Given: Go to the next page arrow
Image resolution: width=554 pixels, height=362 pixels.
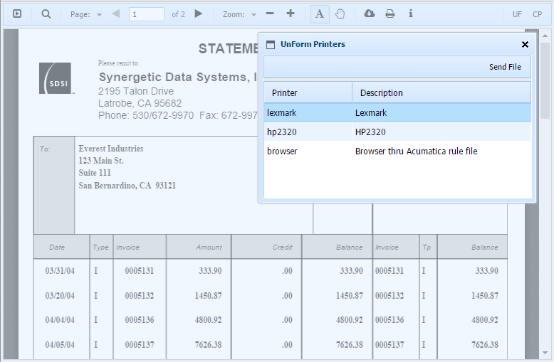Looking at the screenshot, I should [x=199, y=14].
